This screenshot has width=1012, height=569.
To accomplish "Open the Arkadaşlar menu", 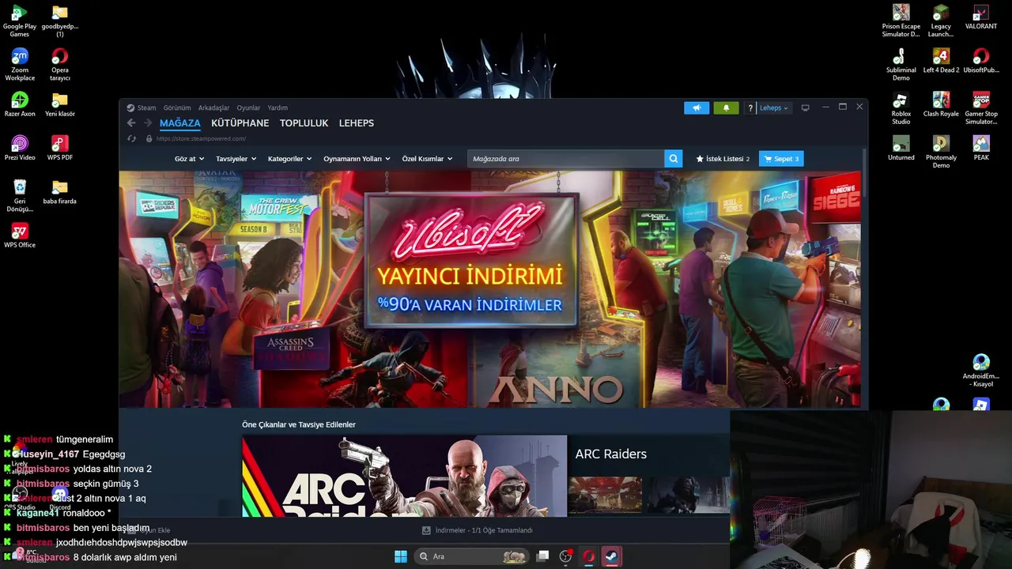I will (x=213, y=107).
